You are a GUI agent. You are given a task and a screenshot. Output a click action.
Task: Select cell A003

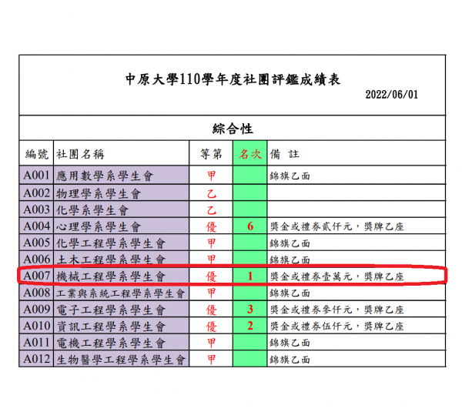36,209
